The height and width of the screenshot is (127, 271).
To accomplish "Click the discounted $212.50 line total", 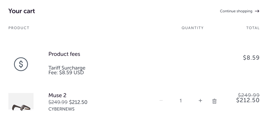I will tap(248, 100).
